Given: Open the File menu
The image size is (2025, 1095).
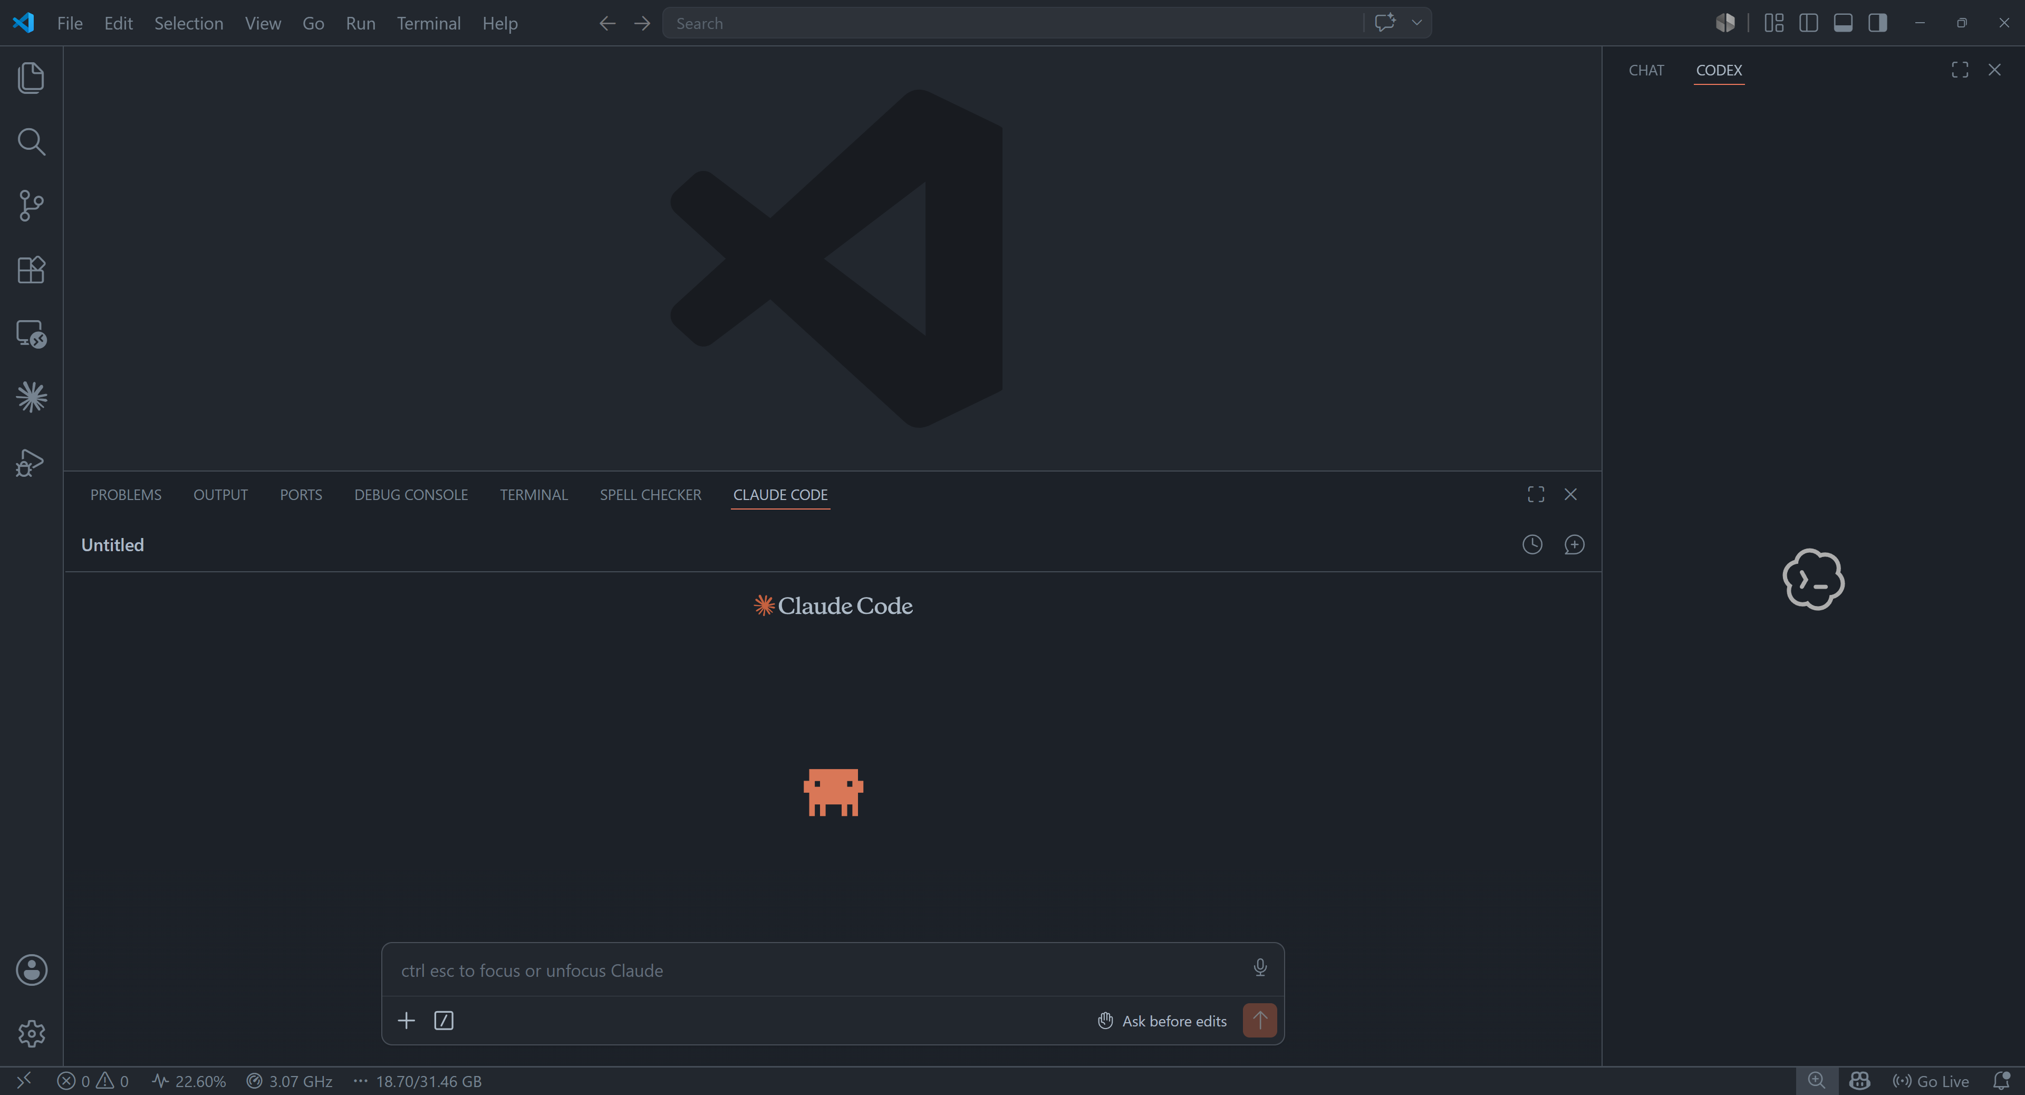Looking at the screenshot, I should [x=70, y=24].
